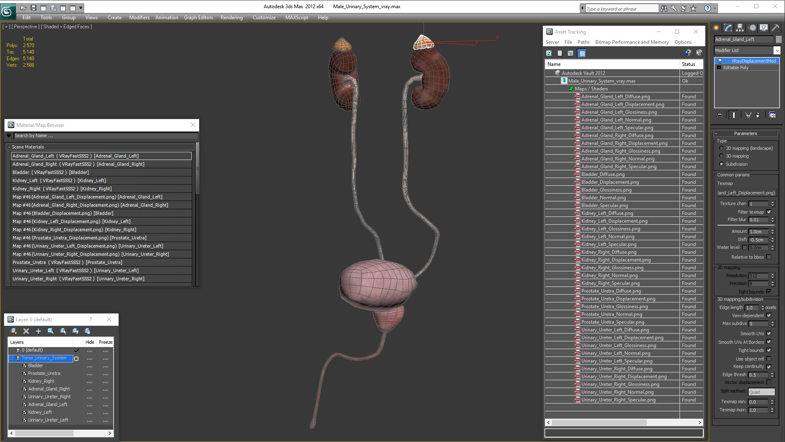Open help dropdown arrow in title bar
Viewport: 785px width, 442px height.
click(715, 8)
